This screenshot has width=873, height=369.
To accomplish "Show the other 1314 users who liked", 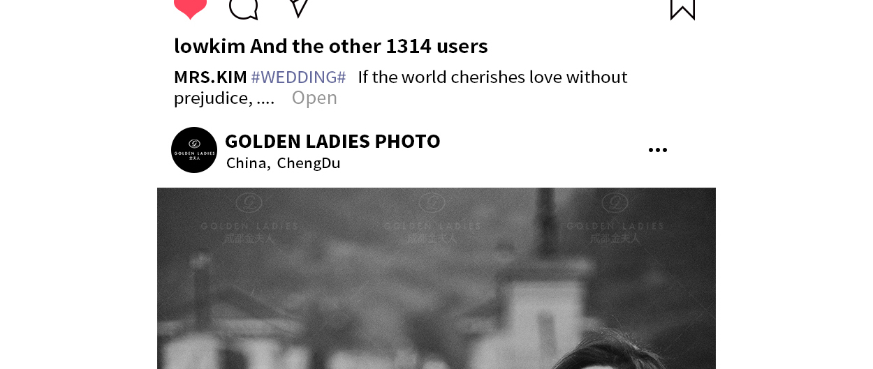I will [x=369, y=46].
